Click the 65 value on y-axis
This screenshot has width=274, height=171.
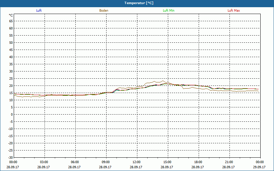click(x=11, y=21)
